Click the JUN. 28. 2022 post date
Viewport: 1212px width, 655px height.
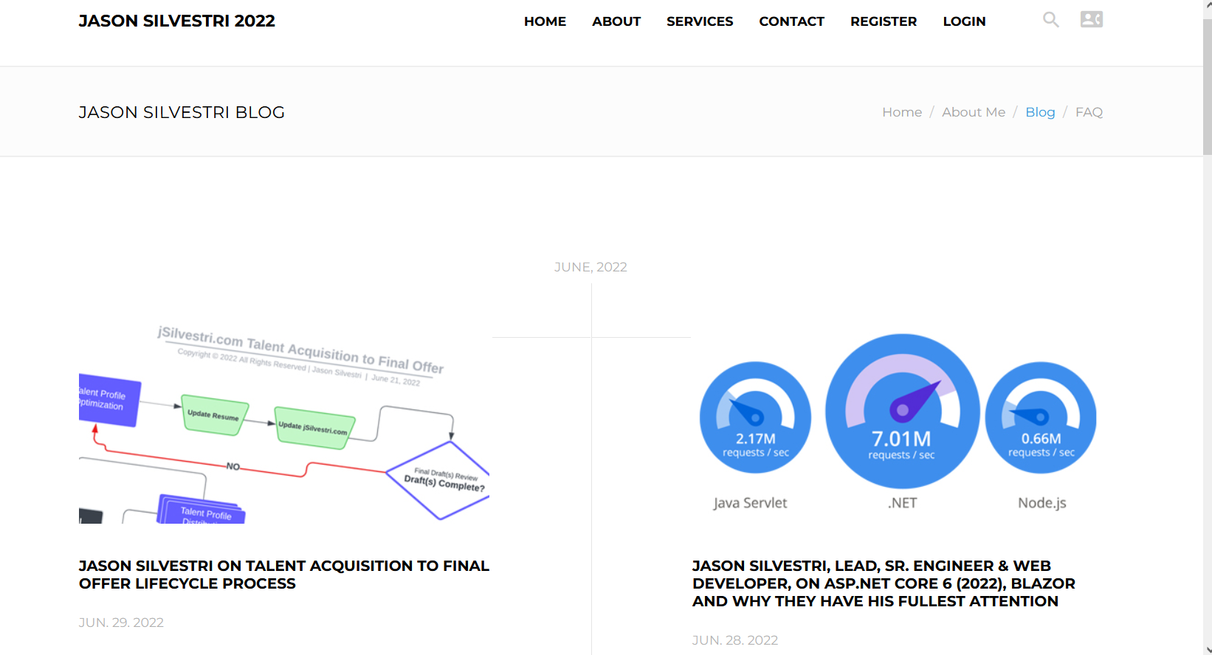coord(735,640)
